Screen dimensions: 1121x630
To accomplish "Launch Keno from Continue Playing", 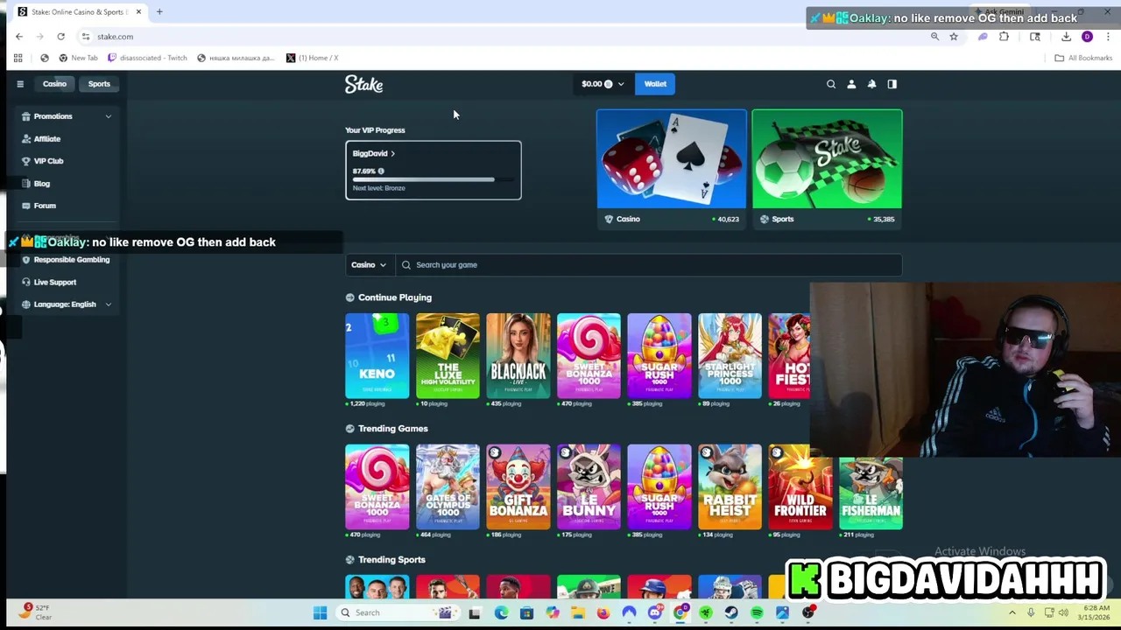I will pos(377,356).
